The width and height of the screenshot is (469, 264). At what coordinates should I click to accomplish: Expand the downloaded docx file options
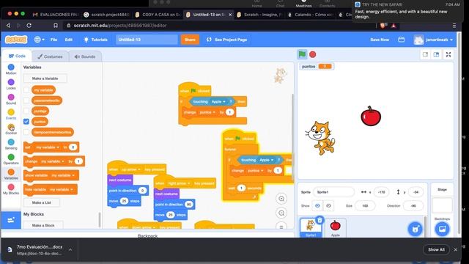pyautogui.click(x=70, y=249)
